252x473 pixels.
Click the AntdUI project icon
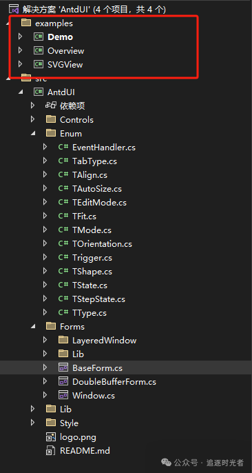(39, 92)
